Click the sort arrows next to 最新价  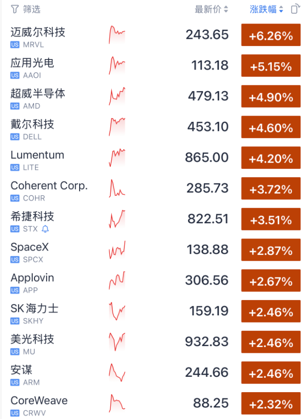226,9
